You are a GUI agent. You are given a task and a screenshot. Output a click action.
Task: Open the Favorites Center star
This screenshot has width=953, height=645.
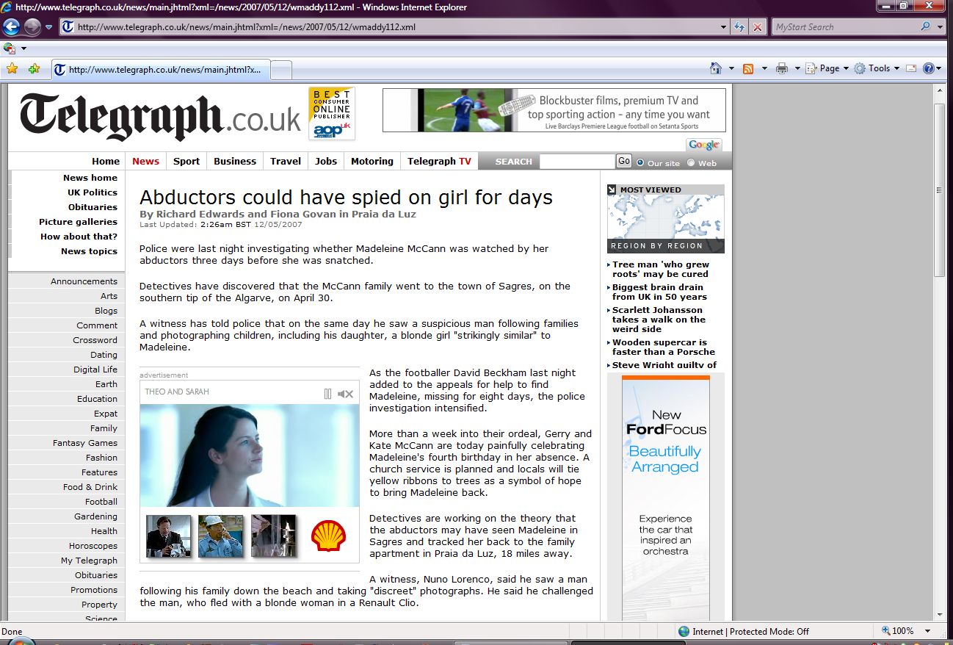click(12, 68)
